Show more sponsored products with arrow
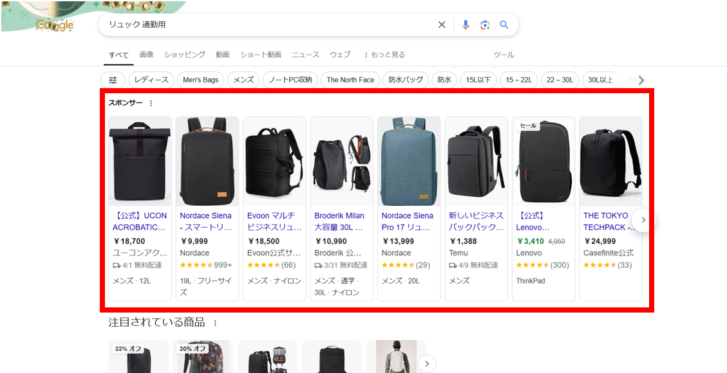Viewport: 727px width, 373px height. [x=643, y=220]
